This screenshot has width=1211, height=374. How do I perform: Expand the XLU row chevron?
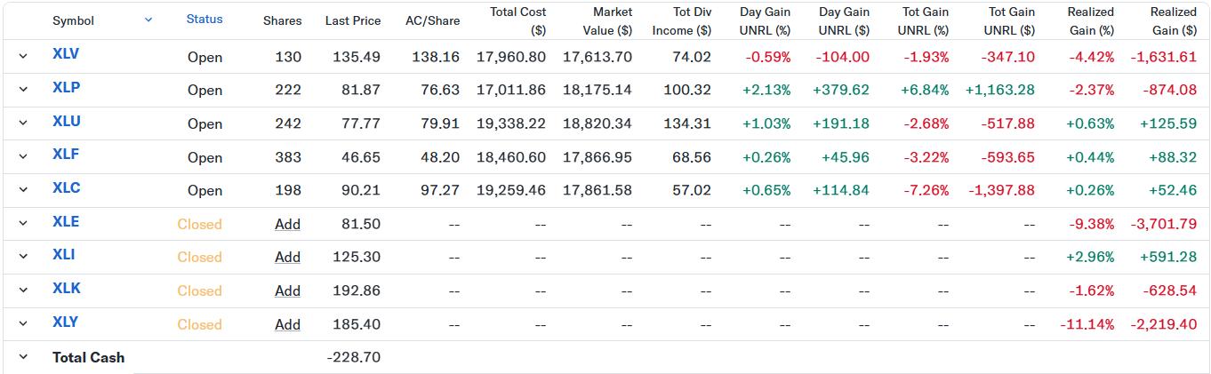point(23,123)
